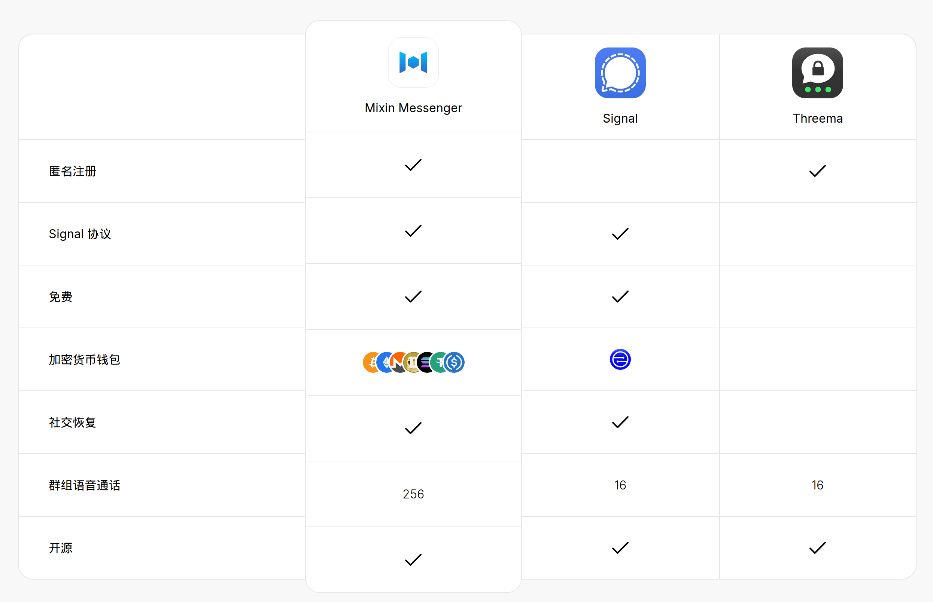Image resolution: width=933 pixels, height=602 pixels.
Task: Click the Signal app icon
Action: [620, 73]
